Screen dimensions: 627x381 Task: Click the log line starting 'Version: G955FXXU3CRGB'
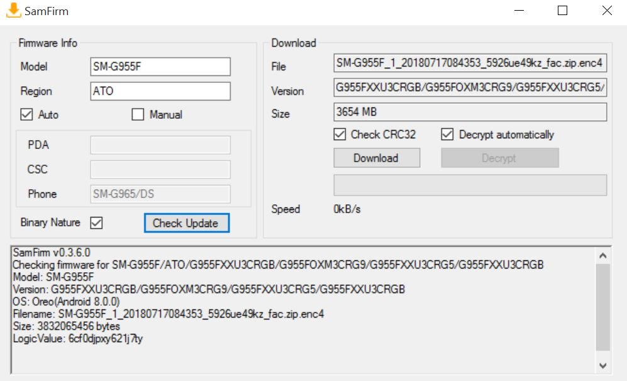coord(209,289)
